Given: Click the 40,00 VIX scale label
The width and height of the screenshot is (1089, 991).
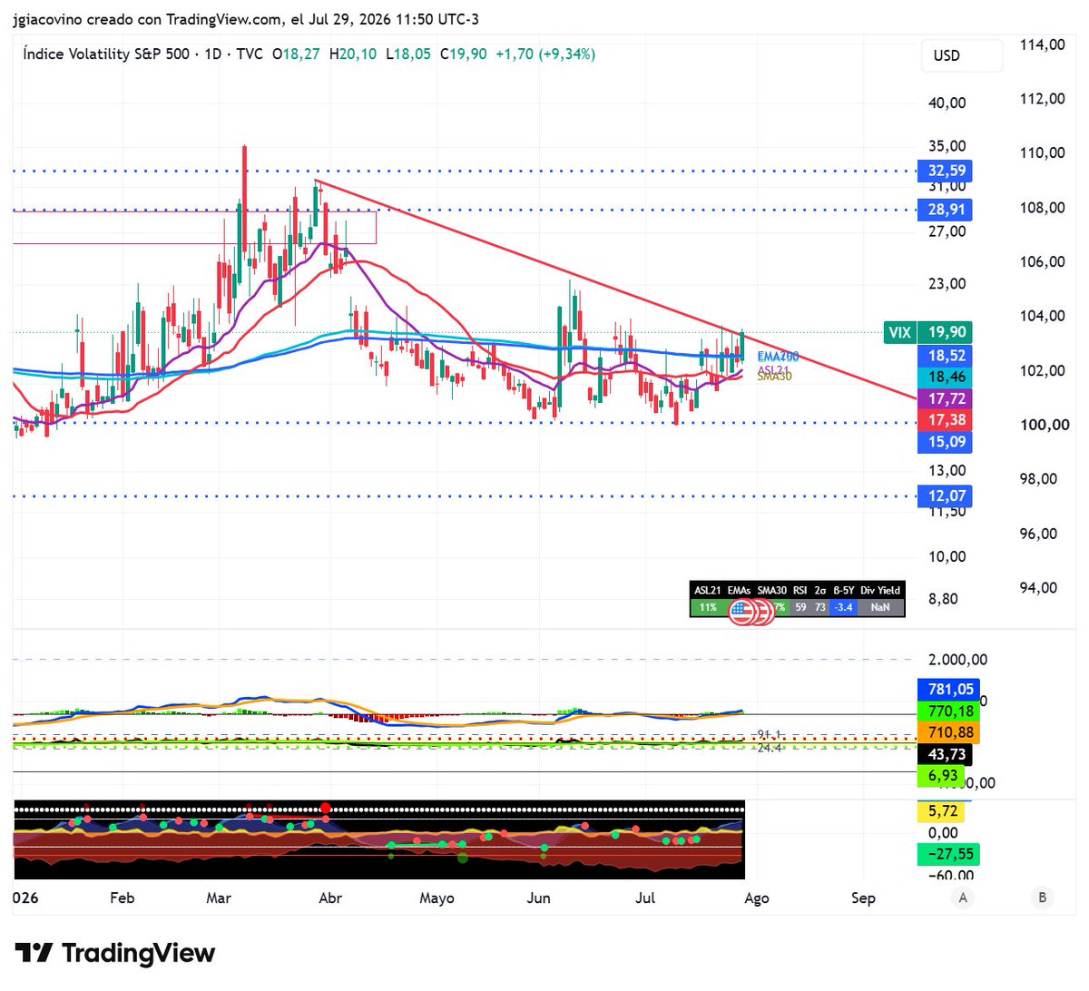Looking at the screenshot, I should [x=947, y=103].
